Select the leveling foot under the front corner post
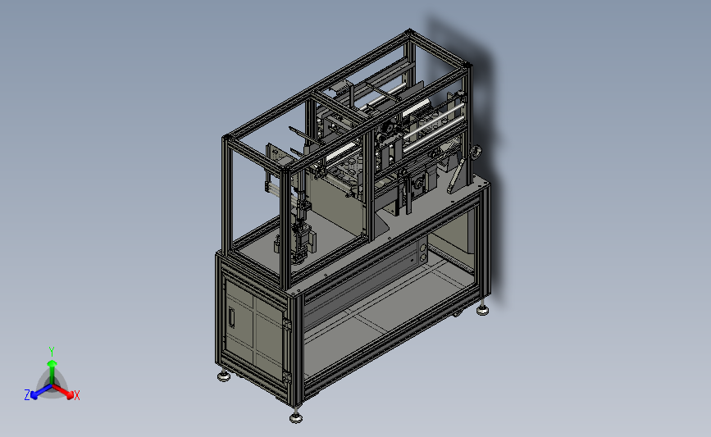 point(296,417)
